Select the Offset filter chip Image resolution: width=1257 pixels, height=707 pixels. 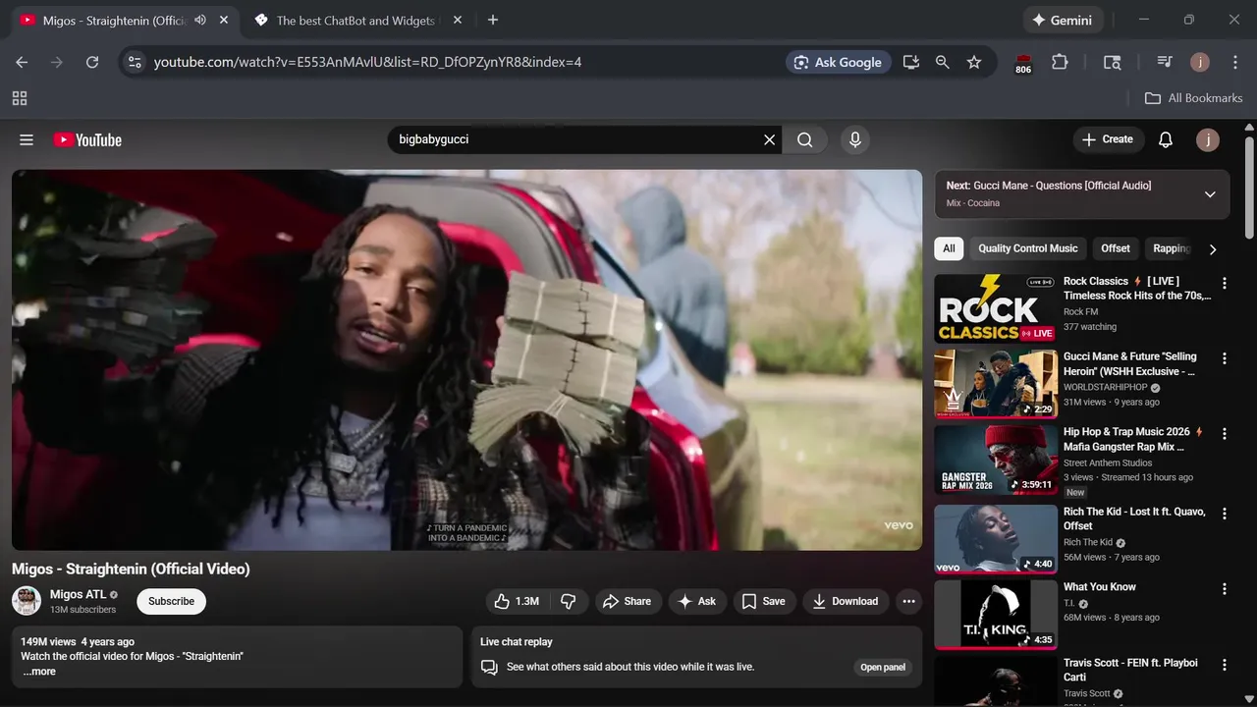coord(1116,248)
